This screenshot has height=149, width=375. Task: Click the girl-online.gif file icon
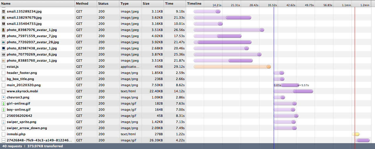tap(4, 103)
